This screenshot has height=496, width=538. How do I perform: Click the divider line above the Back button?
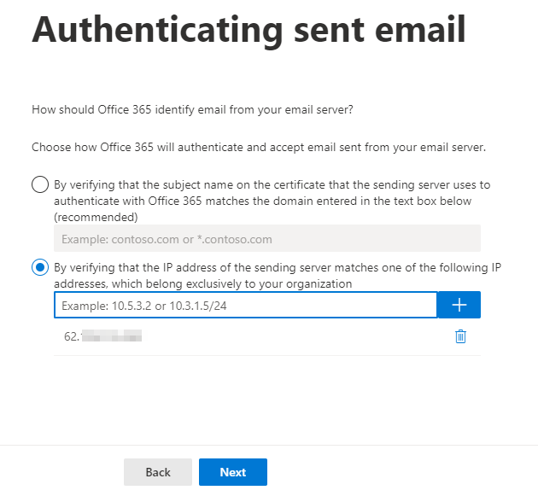coord(269,445)
